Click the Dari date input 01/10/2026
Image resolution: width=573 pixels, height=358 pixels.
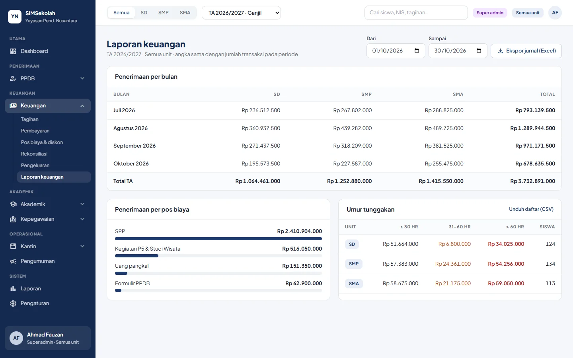[396, 51]
